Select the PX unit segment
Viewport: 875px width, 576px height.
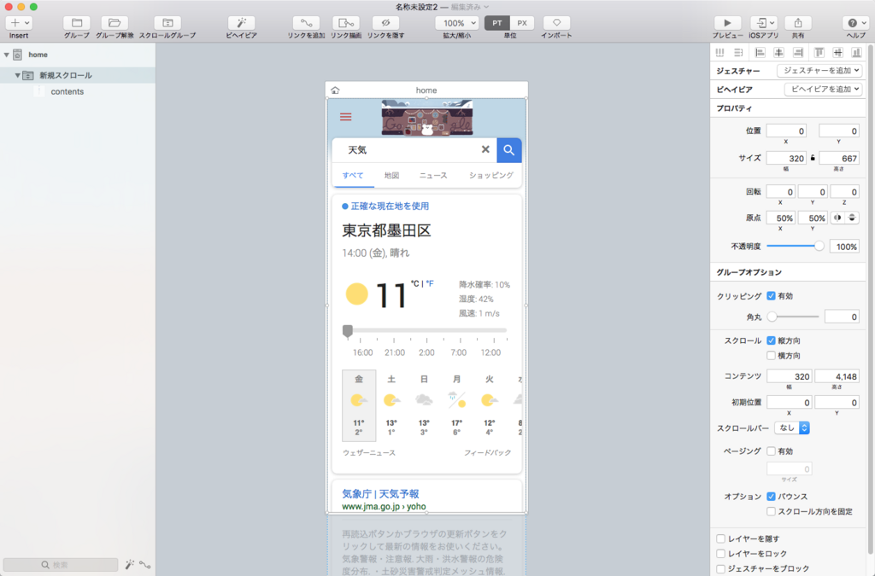click(522, 23)
